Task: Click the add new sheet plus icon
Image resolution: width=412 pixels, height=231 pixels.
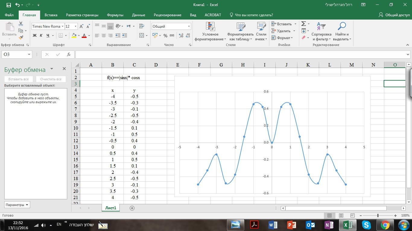Action: [x=132, y=208]
